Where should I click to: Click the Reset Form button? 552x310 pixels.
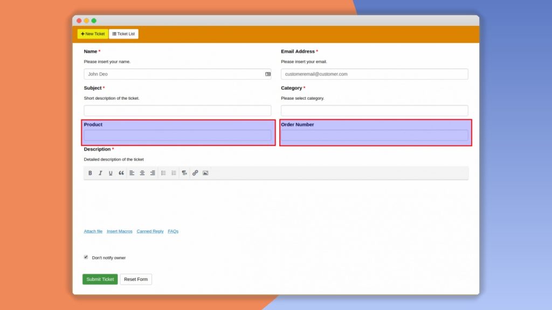click(136, 279)
